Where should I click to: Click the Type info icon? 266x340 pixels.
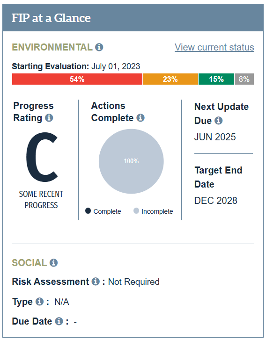coord(39,302)
